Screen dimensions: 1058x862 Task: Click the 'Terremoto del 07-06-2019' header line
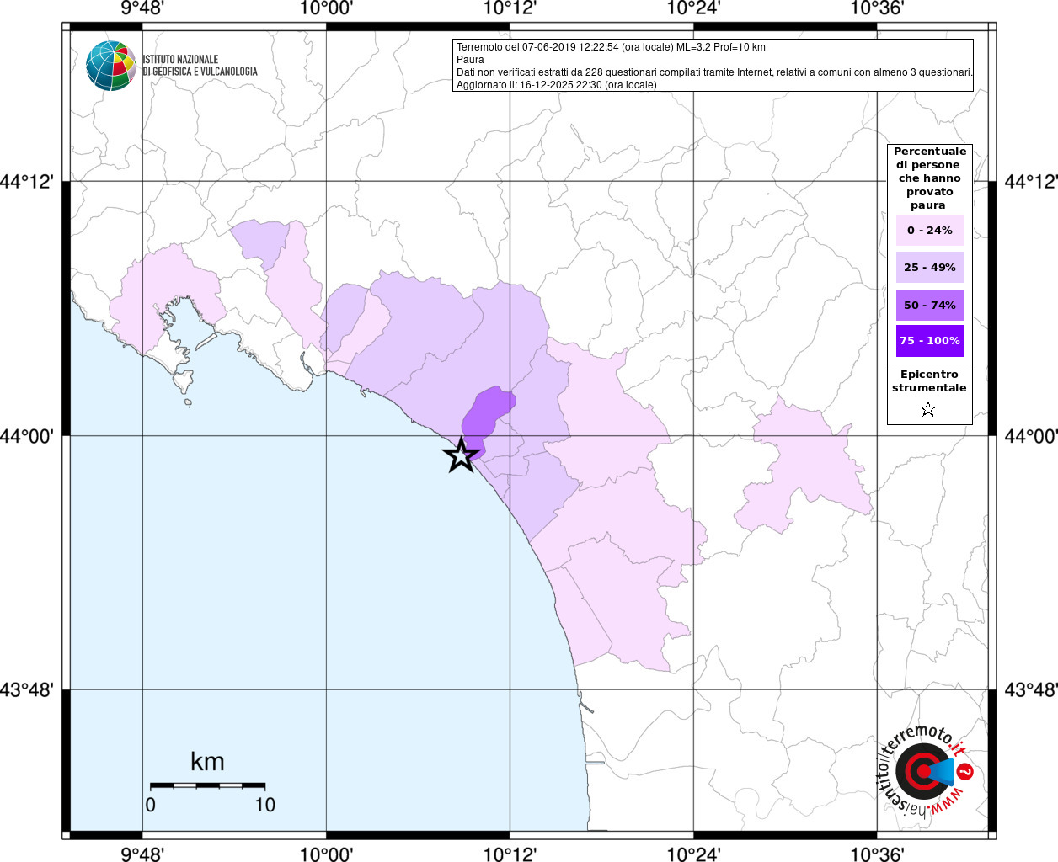pyautogui.click(x=611, y=47)
